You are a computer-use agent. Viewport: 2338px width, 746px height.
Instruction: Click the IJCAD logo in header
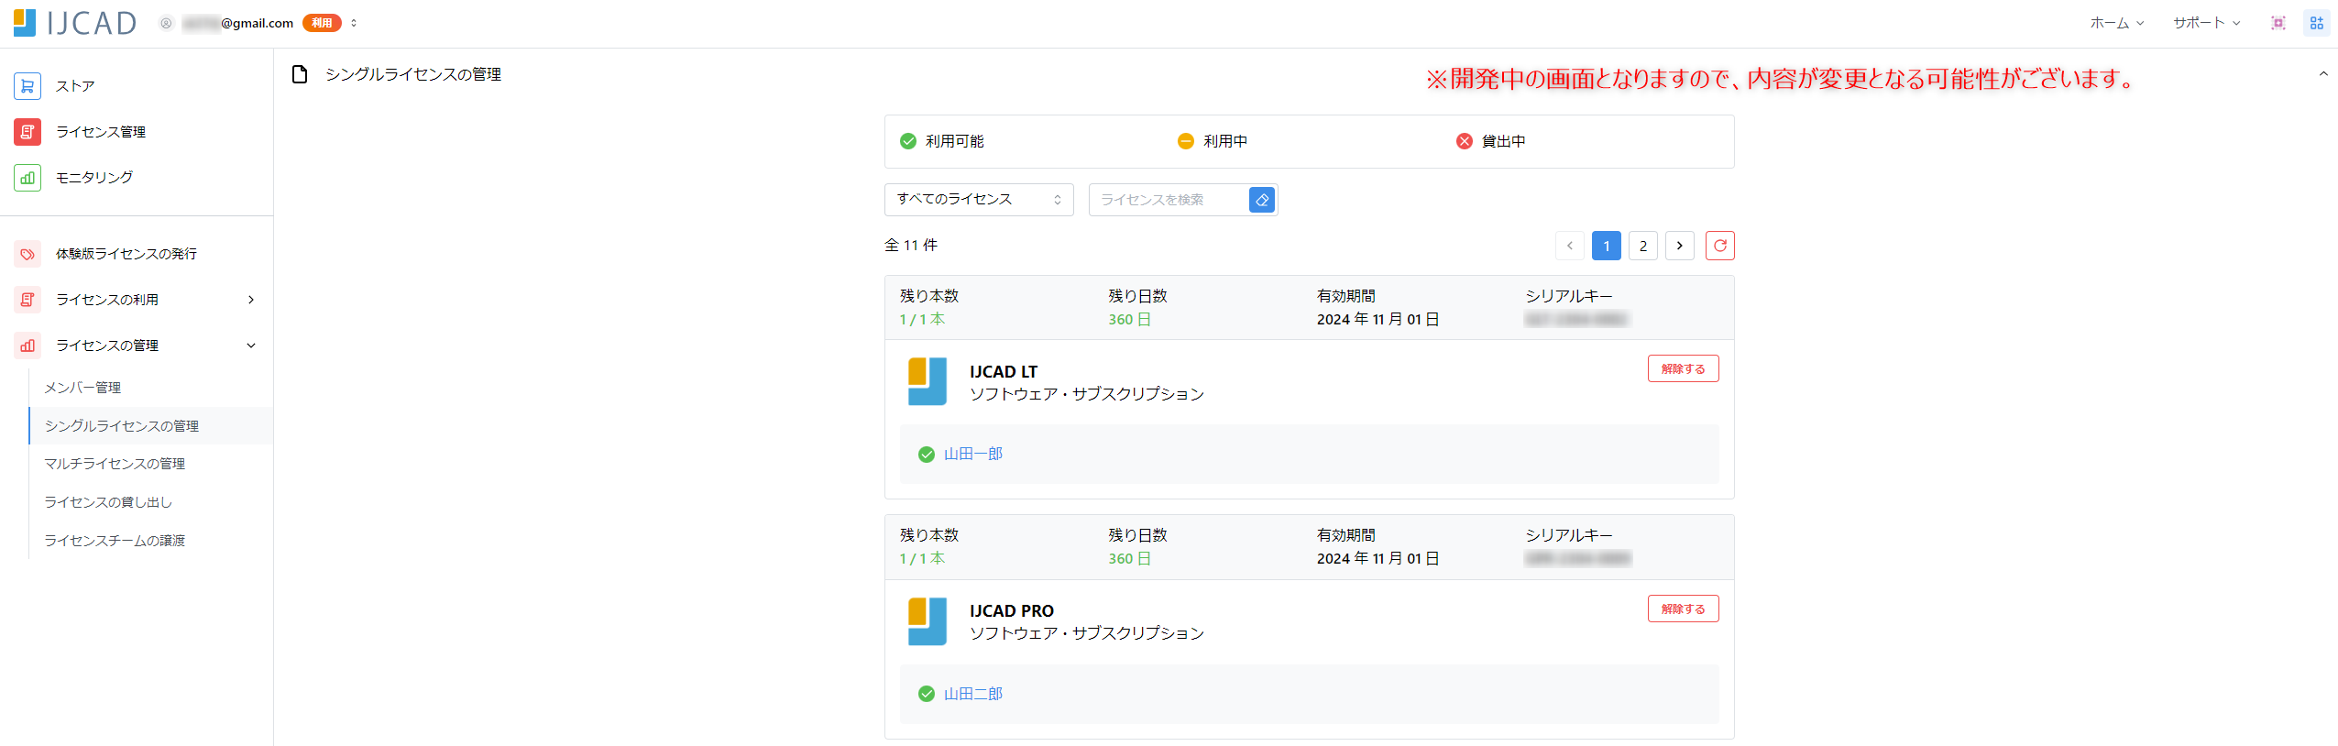(x=75, y=23)
